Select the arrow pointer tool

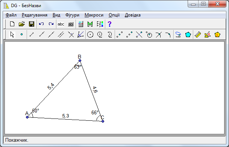(x=12, y=34)
